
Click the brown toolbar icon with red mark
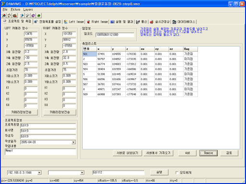15,15
